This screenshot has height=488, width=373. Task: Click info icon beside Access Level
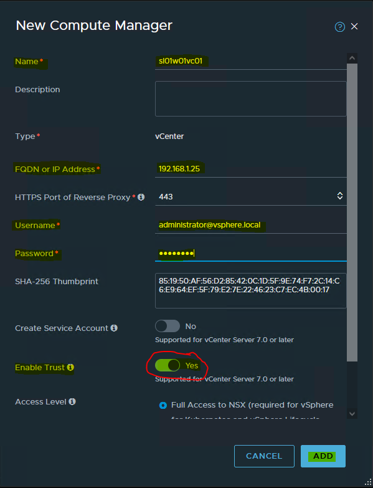72,401
